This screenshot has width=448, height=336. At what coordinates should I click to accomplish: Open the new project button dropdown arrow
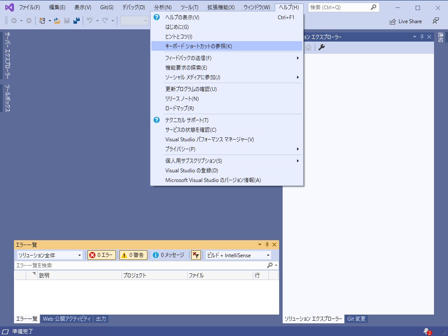(50, 21)
